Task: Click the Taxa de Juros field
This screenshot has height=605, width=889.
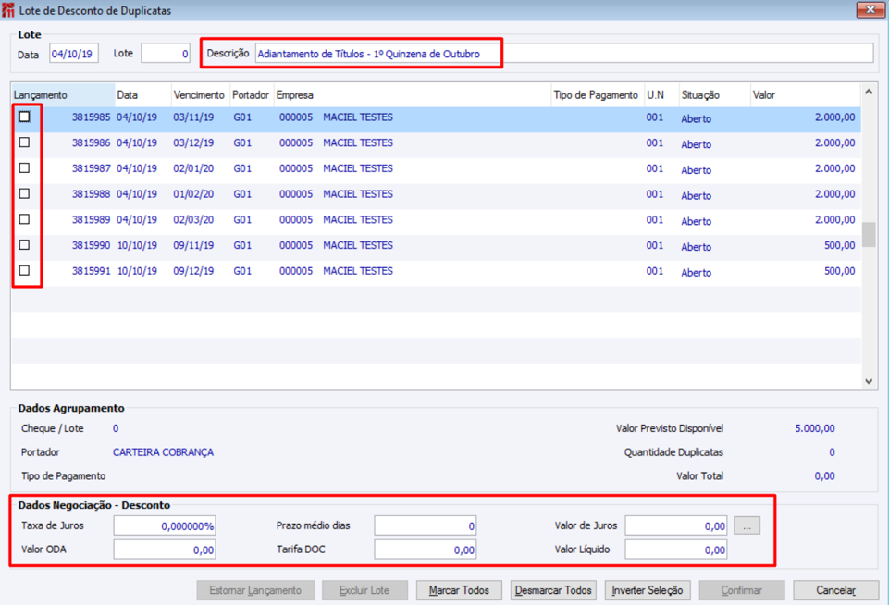Action: point(165,525)
